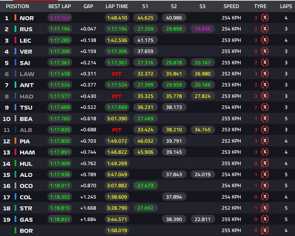The height and width of the screenshot is (236, 295).
Task: Click the red PIT status for HAD
Action: tap(117, 96)
